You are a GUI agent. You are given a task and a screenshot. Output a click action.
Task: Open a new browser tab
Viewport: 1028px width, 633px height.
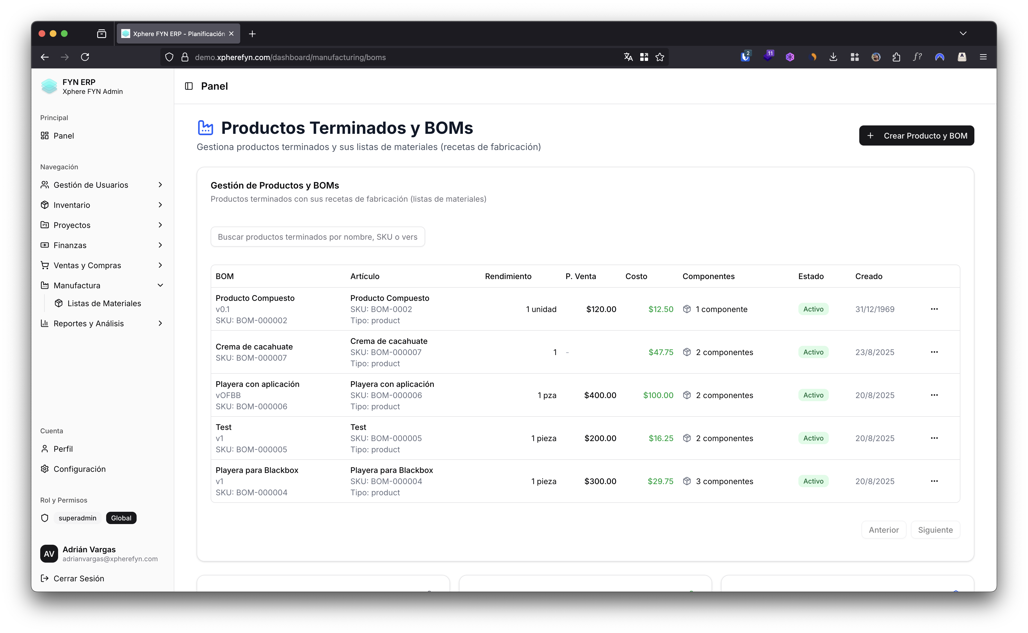point(252,34)
